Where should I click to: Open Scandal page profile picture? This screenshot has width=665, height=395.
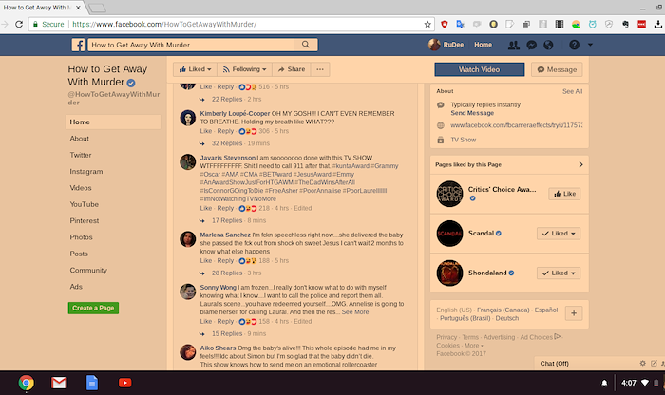(x=449, y=234)
